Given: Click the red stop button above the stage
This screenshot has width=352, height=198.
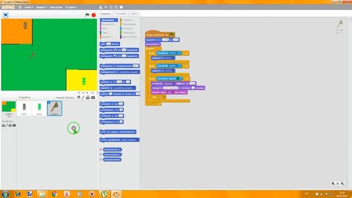Looking at the screenshot, I should [94, 15].
